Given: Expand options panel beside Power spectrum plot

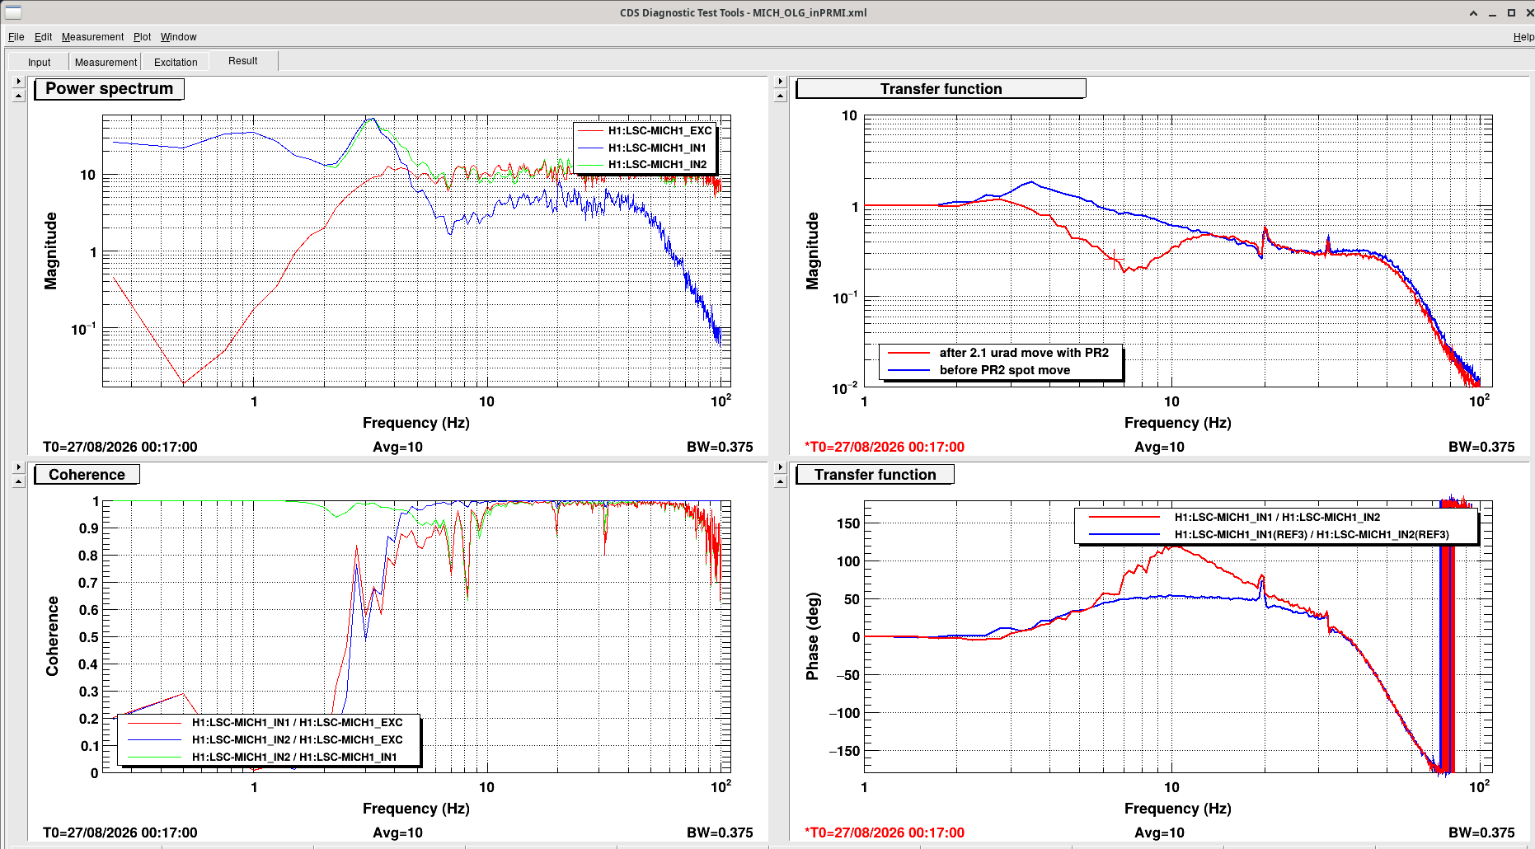Looking at the screenshot, I should click(x=19, y=82).
